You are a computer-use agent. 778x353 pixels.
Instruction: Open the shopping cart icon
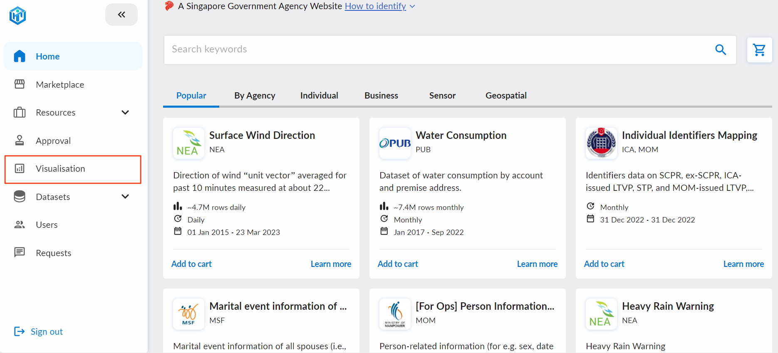[x=759, y=50]
